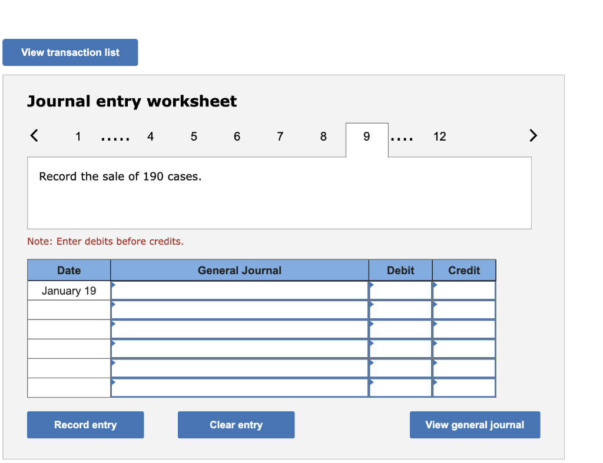Click Clear entry to reset the worksheet
The height and width of the screenshot is (463, 603).
click(x=236, y=425)
